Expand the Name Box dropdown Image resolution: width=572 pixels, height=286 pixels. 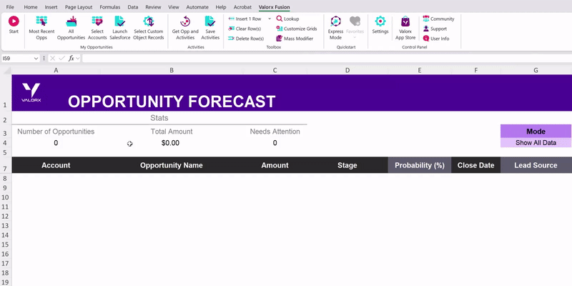tap(36, 59)
